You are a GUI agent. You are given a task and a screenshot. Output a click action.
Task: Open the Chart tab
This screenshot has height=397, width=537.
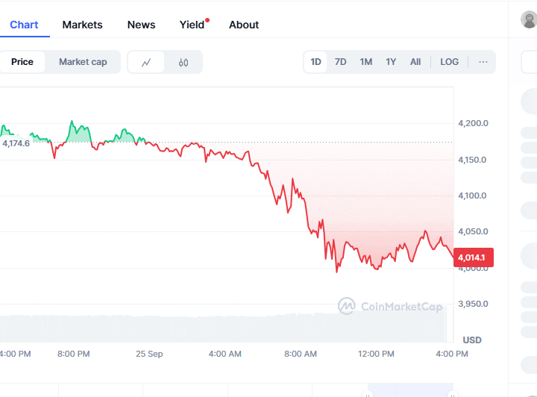(24, 25)
